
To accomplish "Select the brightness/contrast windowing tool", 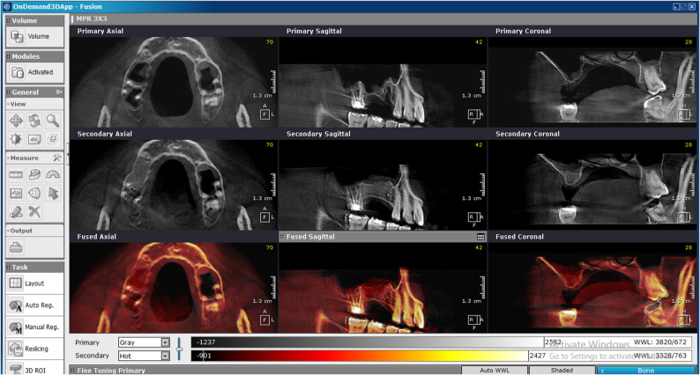I will pyautogui.click(x=16, y=139).
